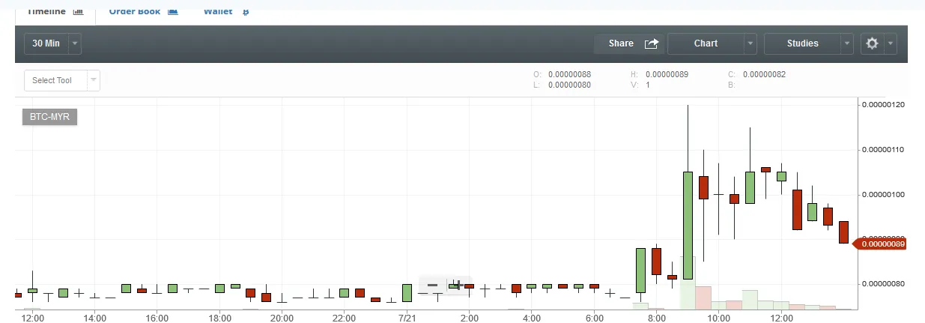Open the Studies button
Viewport: 925px width, 323px height.
(x=802, y=43)
